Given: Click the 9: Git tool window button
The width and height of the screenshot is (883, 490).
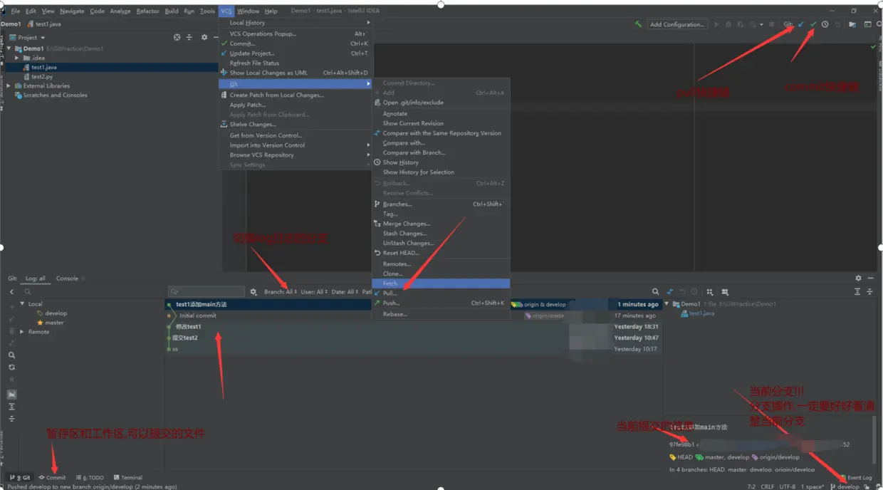Looking at the screenshot, I should (x=20, y=477).
